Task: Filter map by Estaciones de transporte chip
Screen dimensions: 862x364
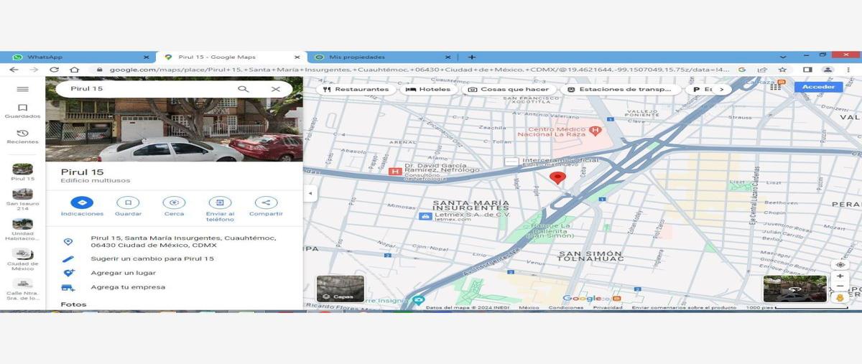Action: (x=619, y=90)
